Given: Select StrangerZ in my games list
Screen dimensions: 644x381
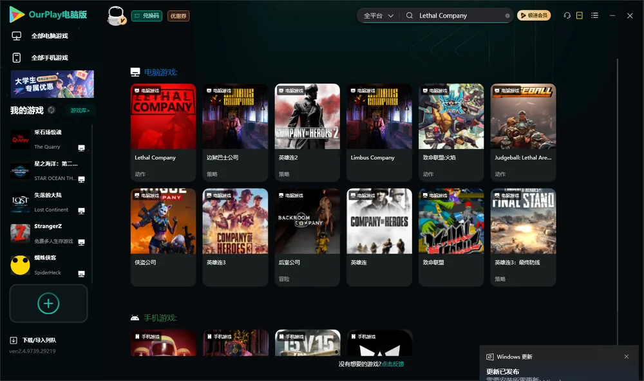Looking at the screenshot, I should click(x=50, y=234).
